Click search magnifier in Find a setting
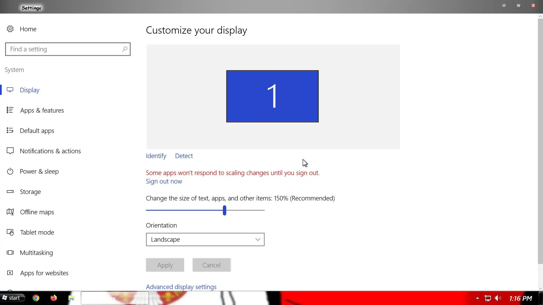543x305 pixels. [x=124, y=49]
